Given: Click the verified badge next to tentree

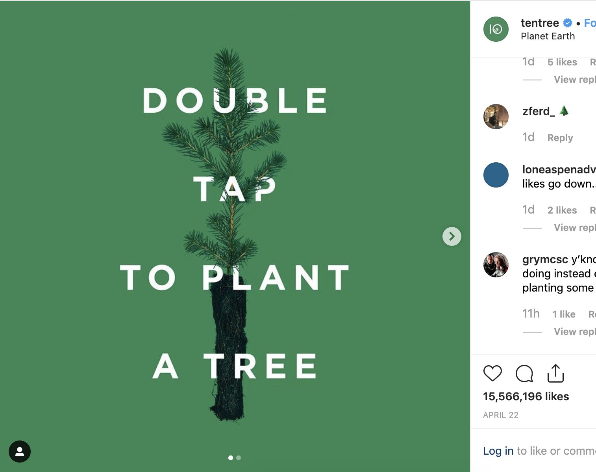Looking at the screenshot, I should click(x=567, y=23).
